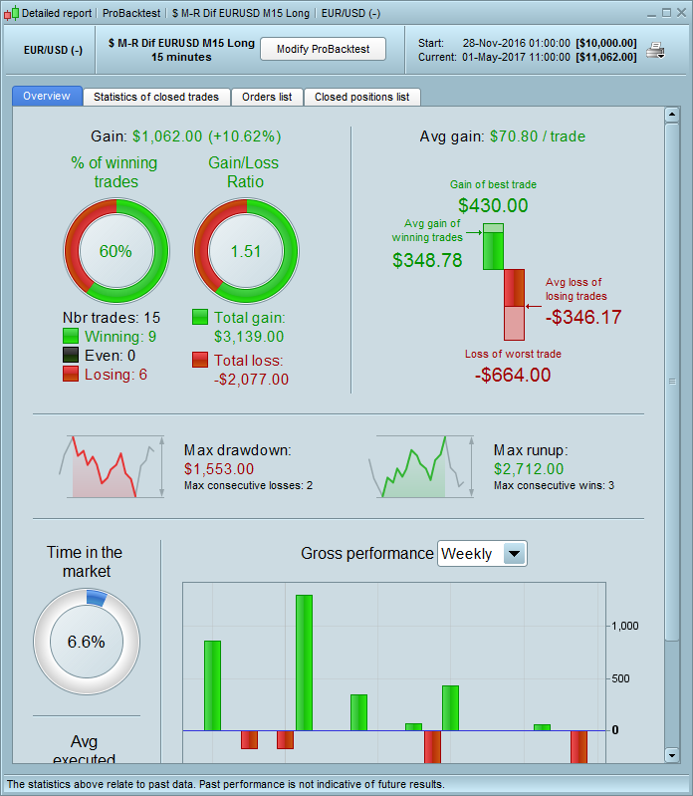
Task: Click the 6.6% time in market donut
Action: coord(87,642)
